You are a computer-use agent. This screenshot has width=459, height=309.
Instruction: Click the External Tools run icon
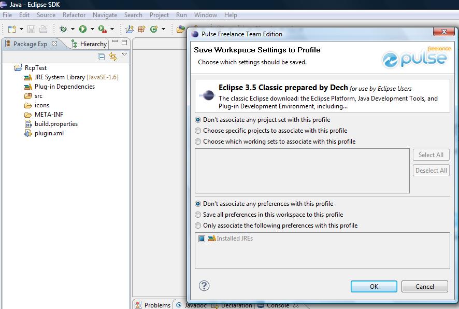click(x=102, y=29)
